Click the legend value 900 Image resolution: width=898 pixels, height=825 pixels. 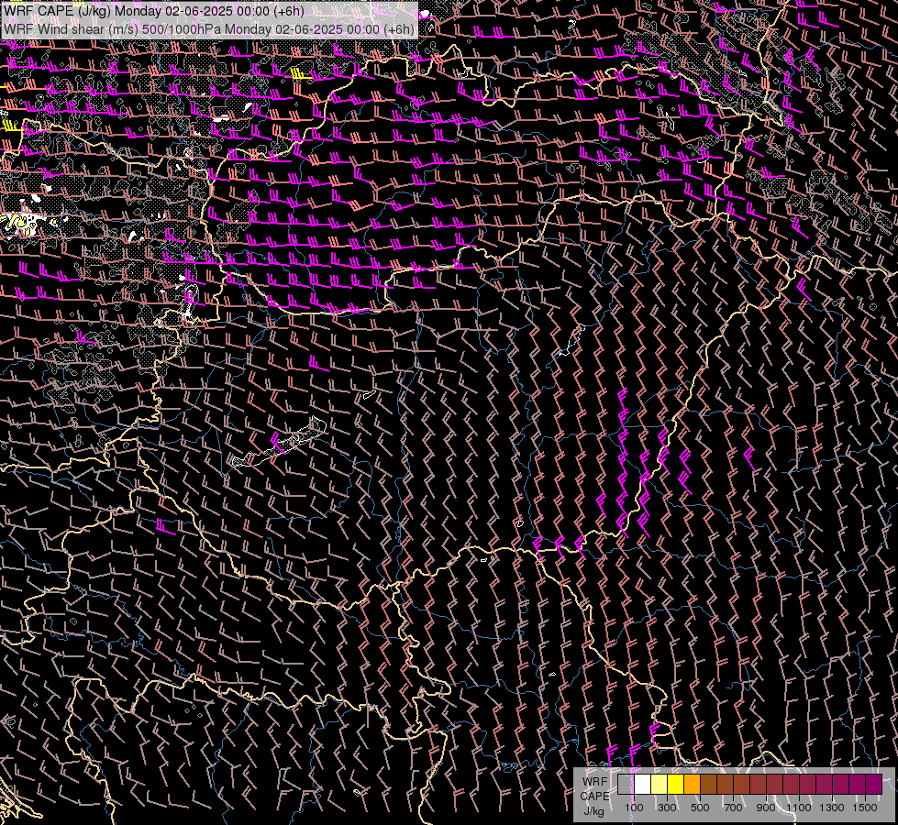tap(766, 808)
